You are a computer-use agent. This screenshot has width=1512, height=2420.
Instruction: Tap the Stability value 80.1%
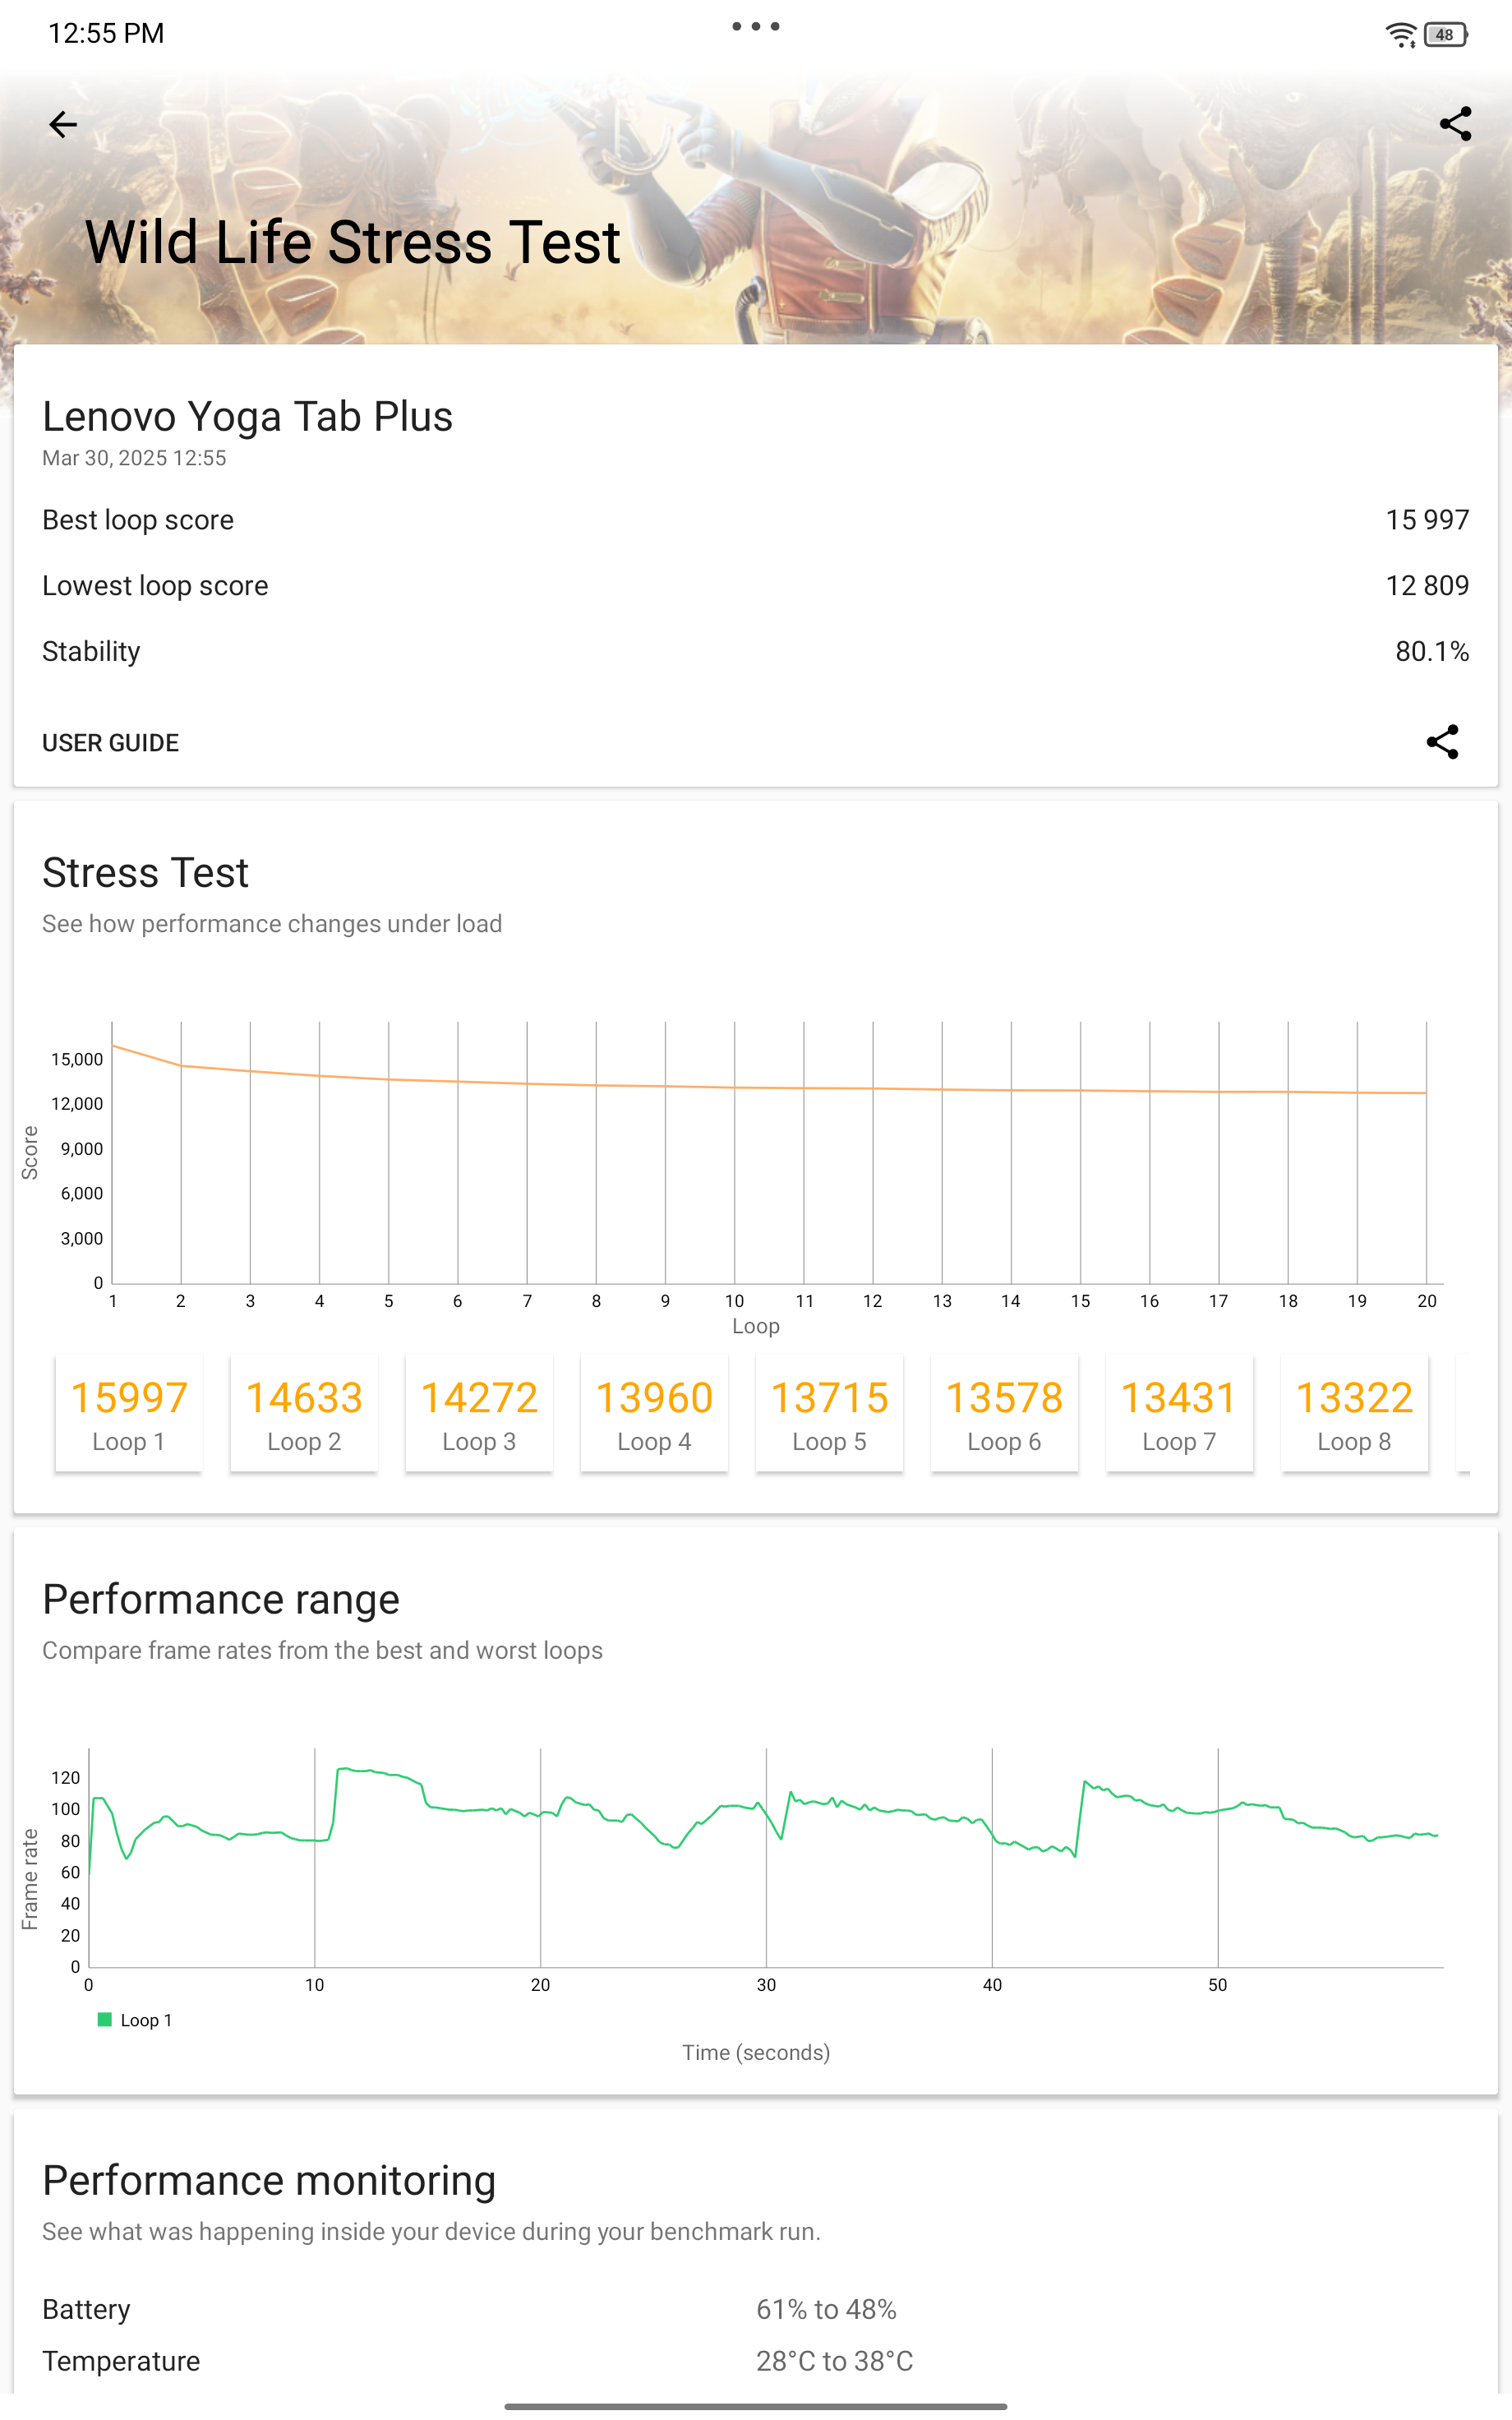1432,652
